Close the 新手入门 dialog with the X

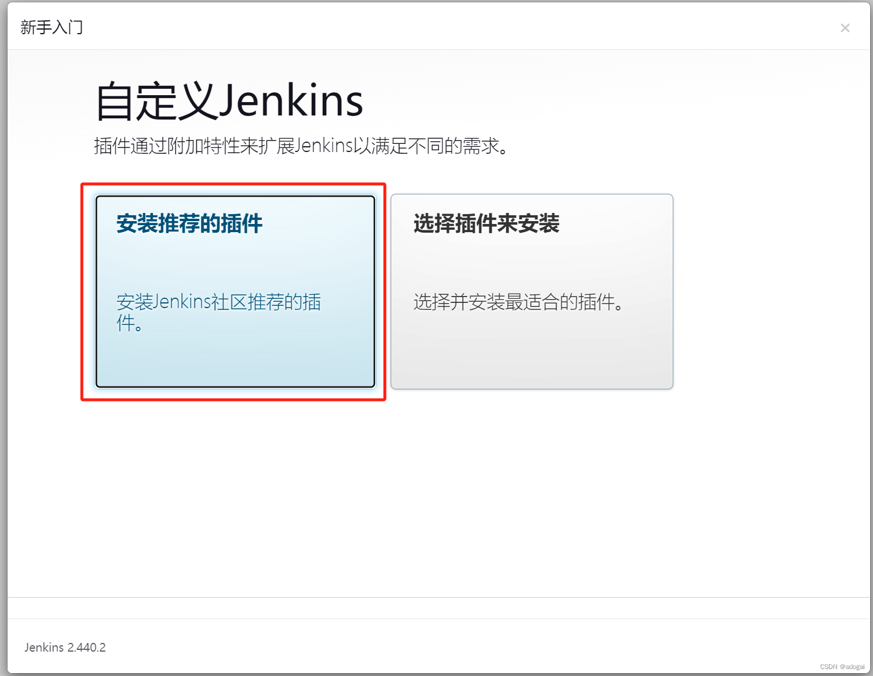click(x=845, y=28)
